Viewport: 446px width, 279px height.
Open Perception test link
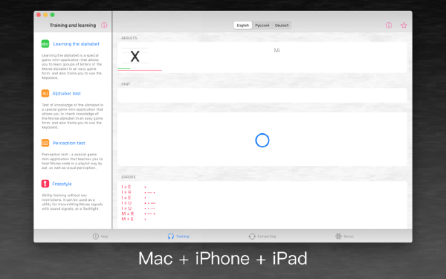coord(69,143)
